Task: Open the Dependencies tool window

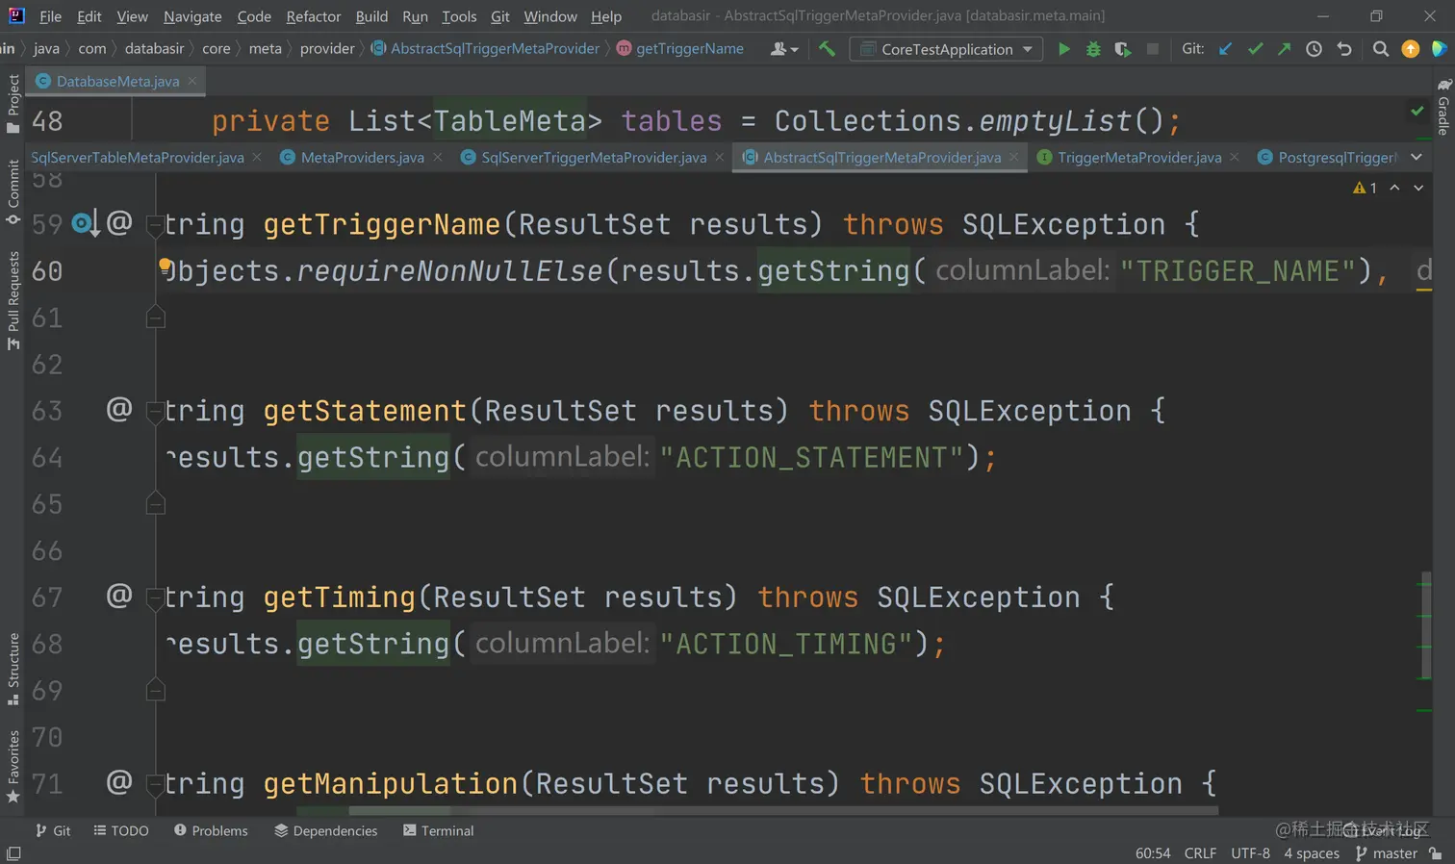Action: pyautogui.click(x=326, y=830)
